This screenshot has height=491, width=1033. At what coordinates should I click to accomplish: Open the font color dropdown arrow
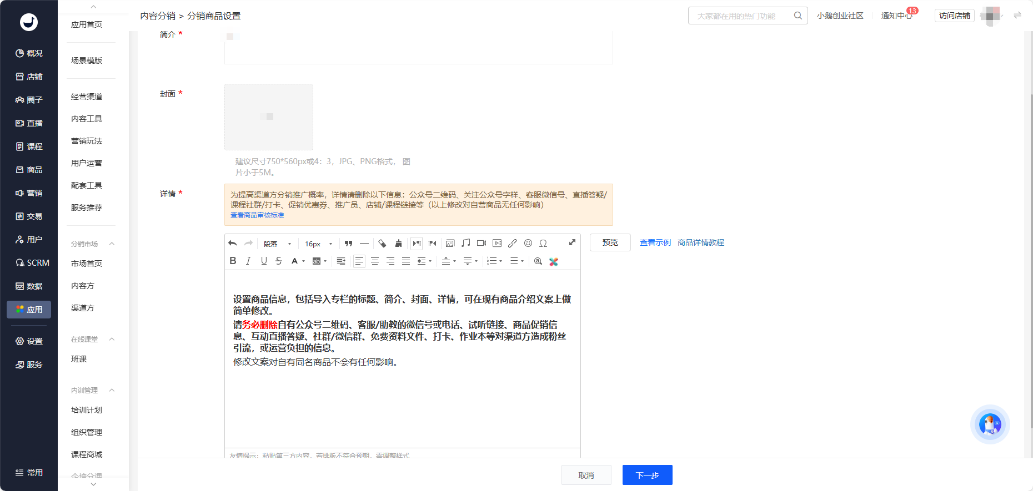click(303, 261)
